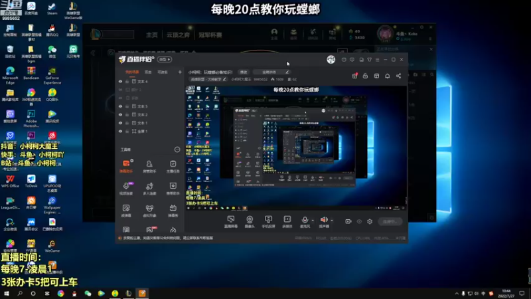
Task: Open 云顶之弈 tab in League client
Action: [178, 35]
